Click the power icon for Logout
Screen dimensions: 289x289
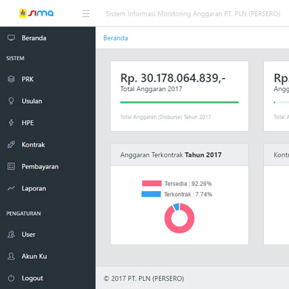[11, 278]
